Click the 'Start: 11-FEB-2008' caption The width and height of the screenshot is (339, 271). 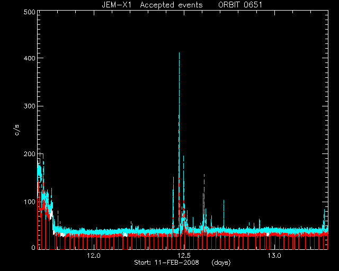click(x=166, y=263)
